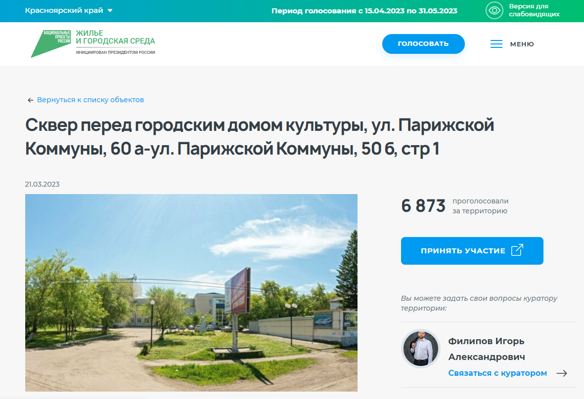Click the back arrow icon
The height and width of the screenshot is (399, 584).
(31, 100)
